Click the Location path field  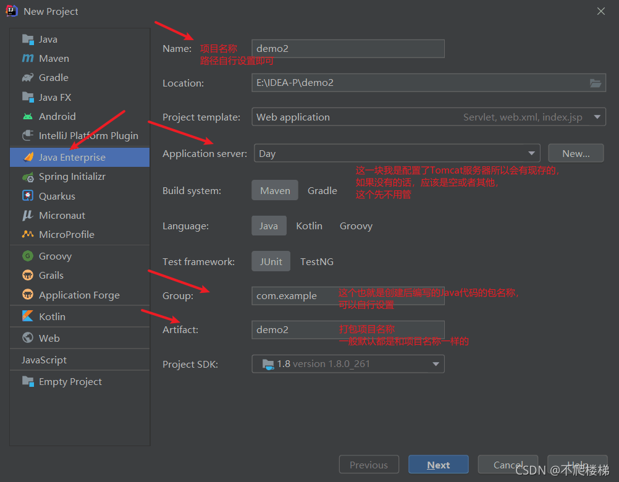428,83
